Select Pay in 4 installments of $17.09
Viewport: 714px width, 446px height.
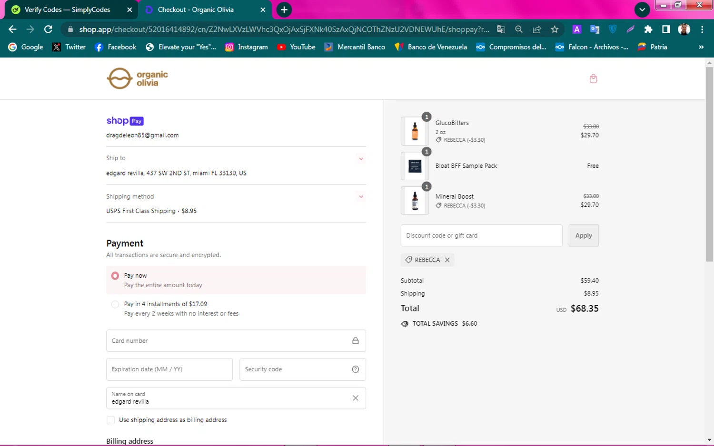(x=115, y=304)
